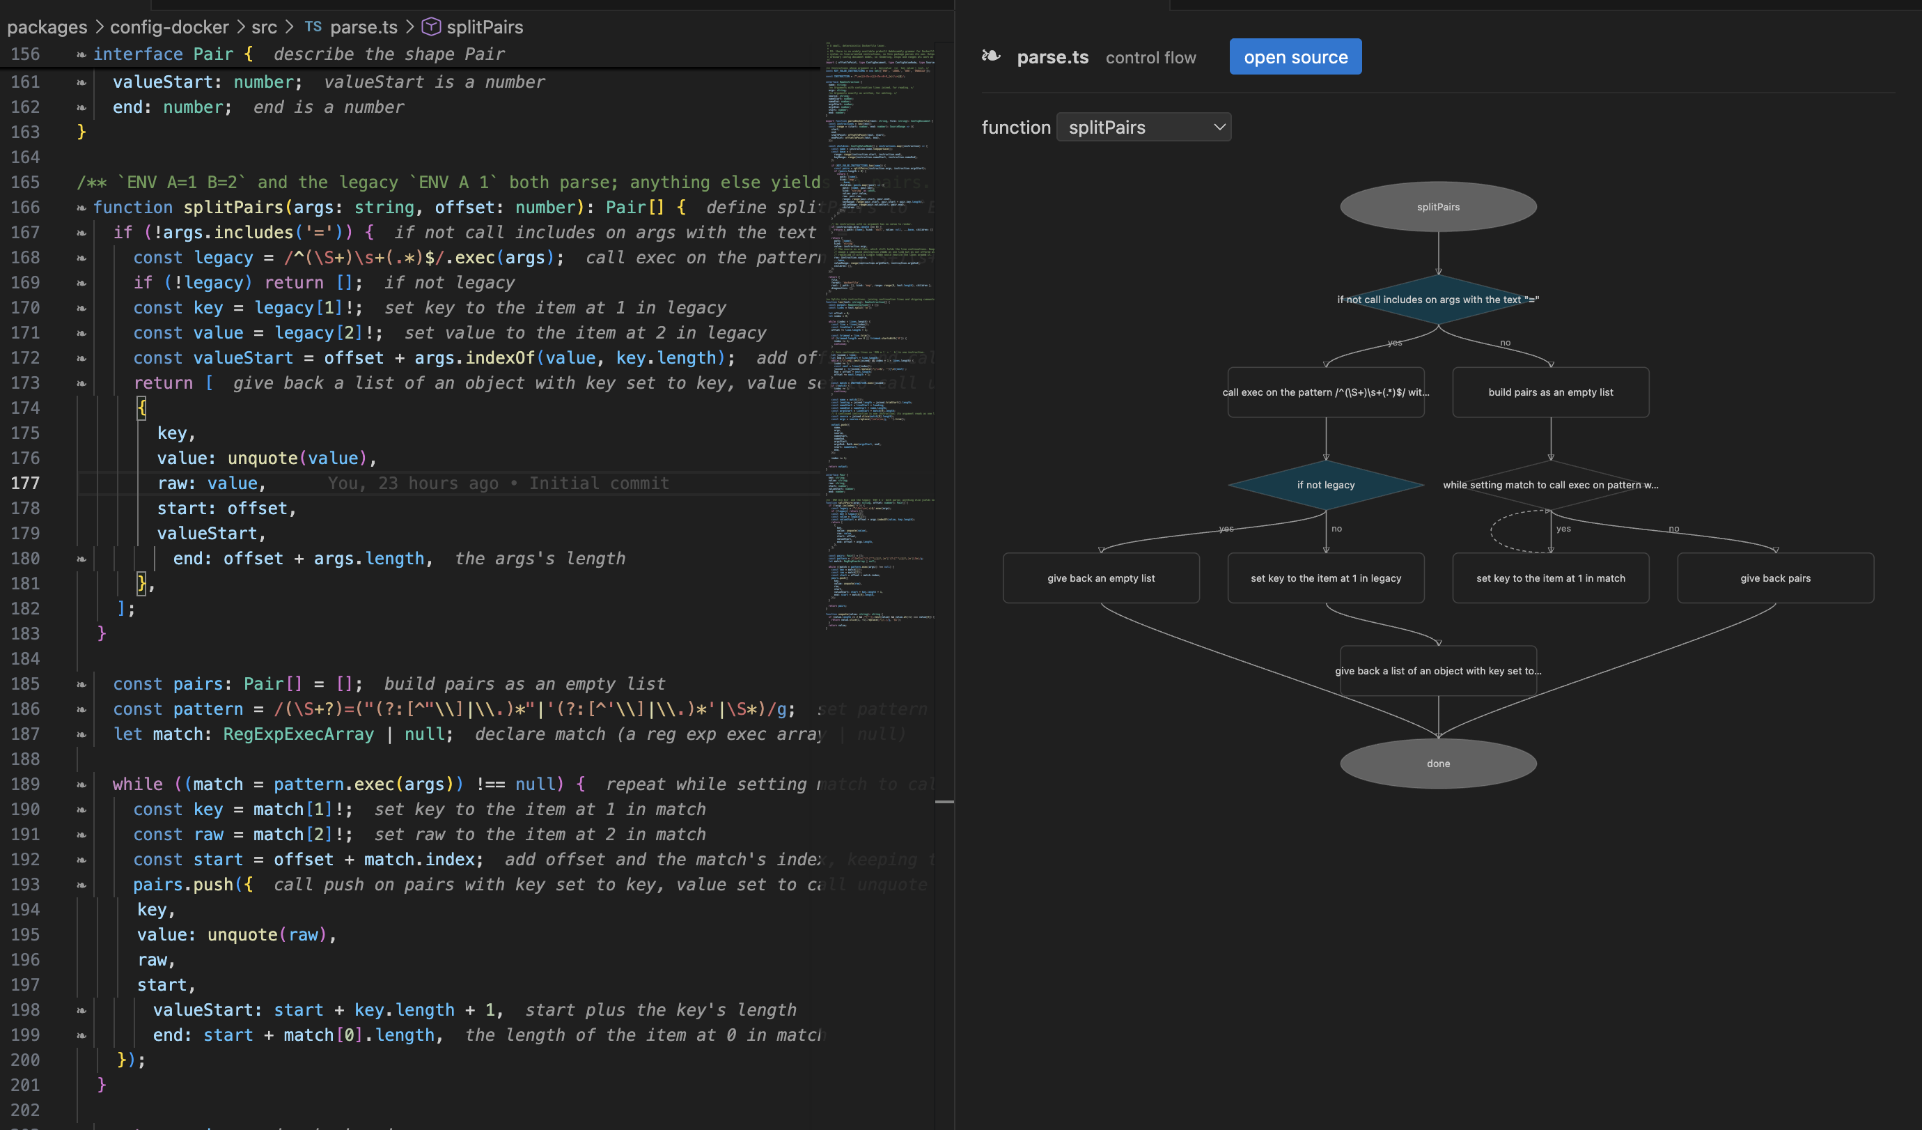
Task: Click the leaf annotation icon on line 192
Action: [81, 860]
